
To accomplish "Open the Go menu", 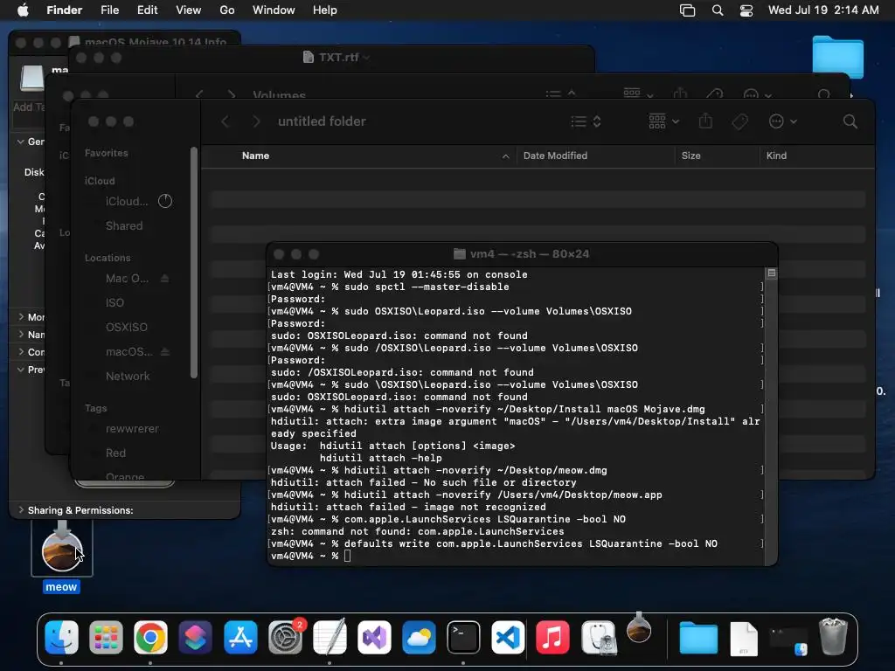I will (227, 10).
